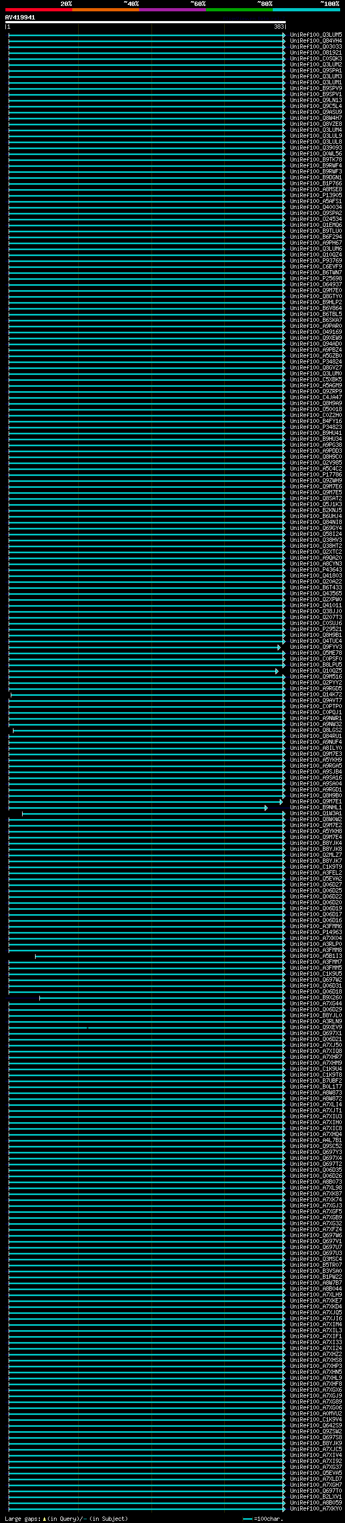The height and width of the screenshot is (1523, 345).
Task: Select label UniRef100_A3FEL2
Action: click(x=315, y=873)
